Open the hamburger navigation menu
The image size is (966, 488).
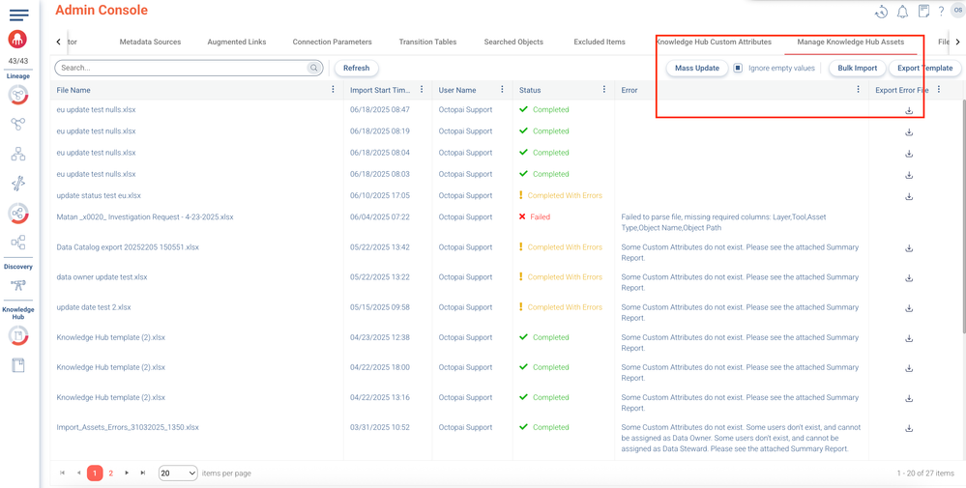click(x=18, y=14)
